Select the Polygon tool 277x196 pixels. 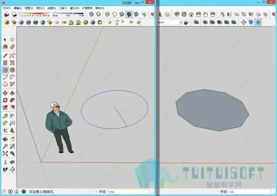pos(12,70)
